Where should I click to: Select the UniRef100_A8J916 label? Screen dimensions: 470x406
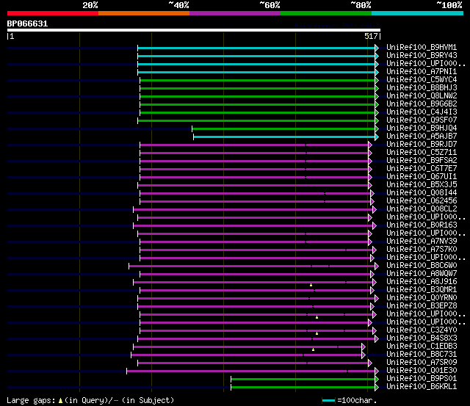point(422,282)
